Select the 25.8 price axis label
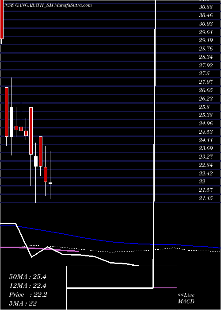The image size is (221, 310). coord(204,107)
